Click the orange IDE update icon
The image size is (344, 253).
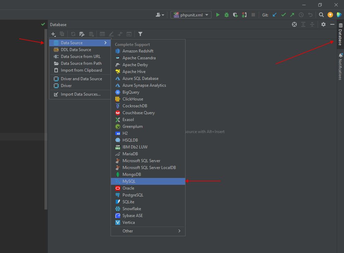330,15
